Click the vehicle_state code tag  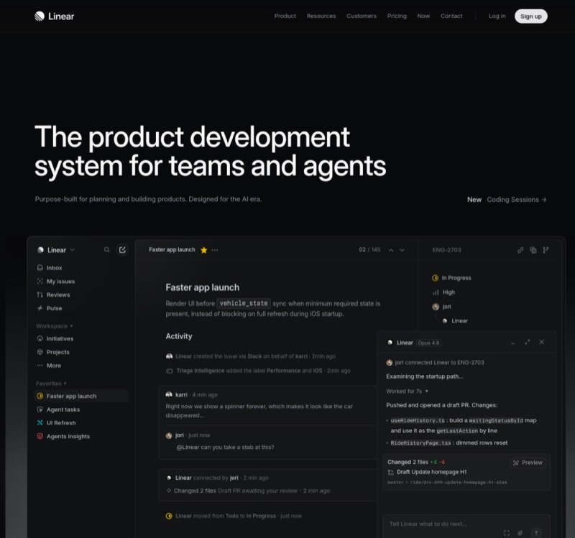tap(244, 303)
